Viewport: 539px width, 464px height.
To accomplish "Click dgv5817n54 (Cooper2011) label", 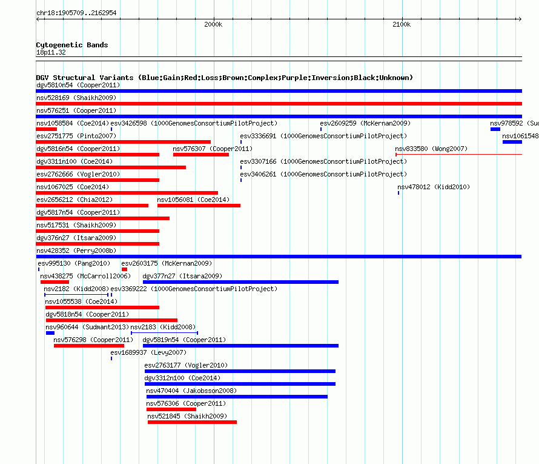I will tap(78, 212).
